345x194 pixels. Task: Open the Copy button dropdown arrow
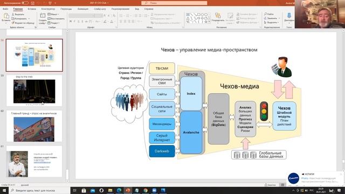pos(29,19)
